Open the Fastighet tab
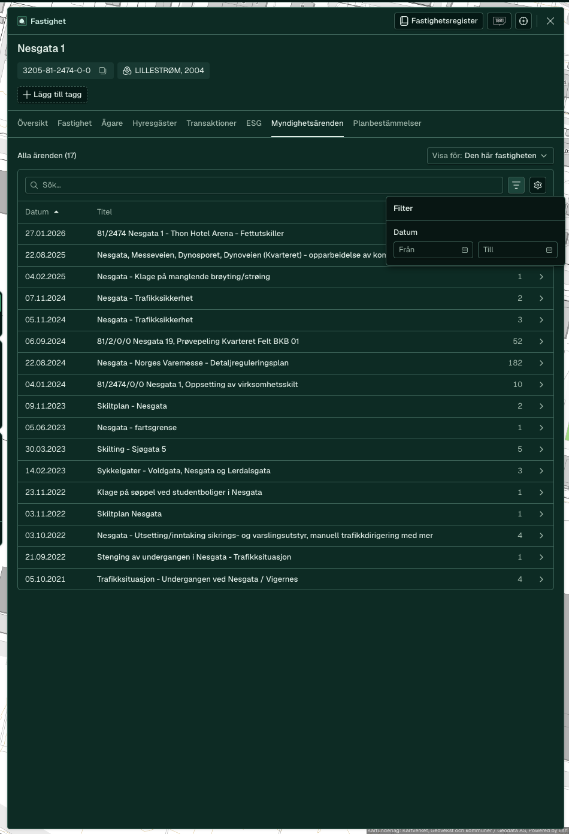This screenshot has height=834, width=569. pos(75,123)
